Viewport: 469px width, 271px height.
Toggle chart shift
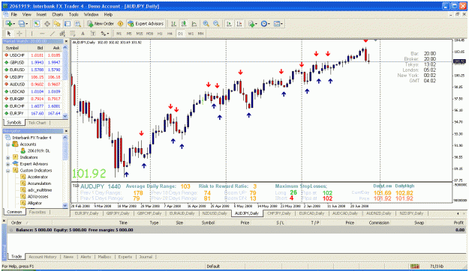click(x=239, y=23)
